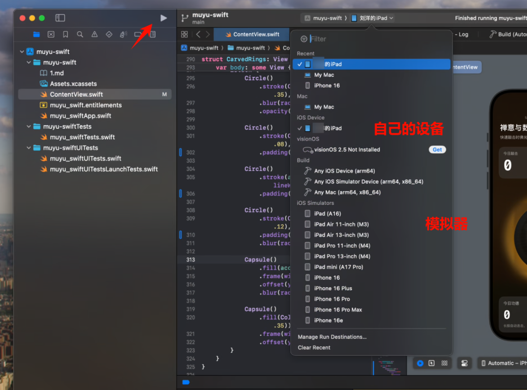The height and width of the screenshot is (390, 527).
Task: Choose the checked iPad under Recent
Action: coord(371,65)
